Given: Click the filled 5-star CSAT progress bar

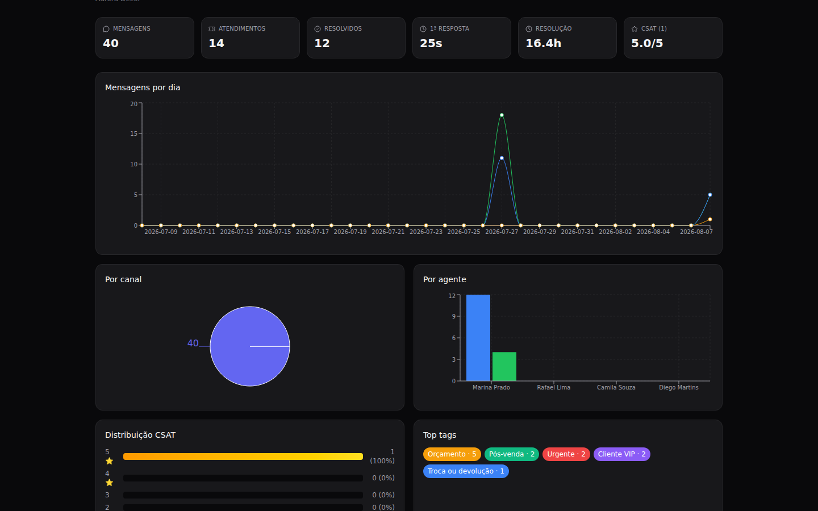Looking at the screenshot, I should click(243, 456).
